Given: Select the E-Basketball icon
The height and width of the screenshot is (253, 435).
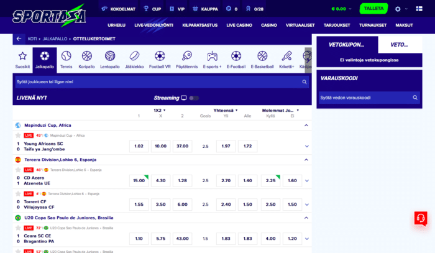Looking at the screenshot, I should (262, 56).
